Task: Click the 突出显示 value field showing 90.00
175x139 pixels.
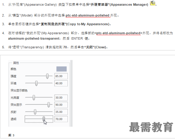Action: [x=61, y=105]
